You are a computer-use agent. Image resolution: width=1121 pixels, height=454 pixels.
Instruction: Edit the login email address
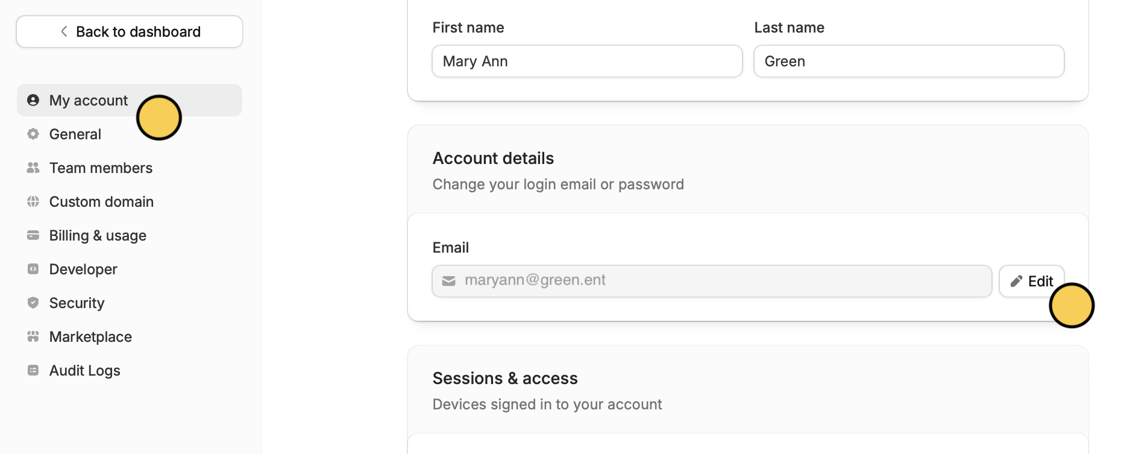(1032, 281)
